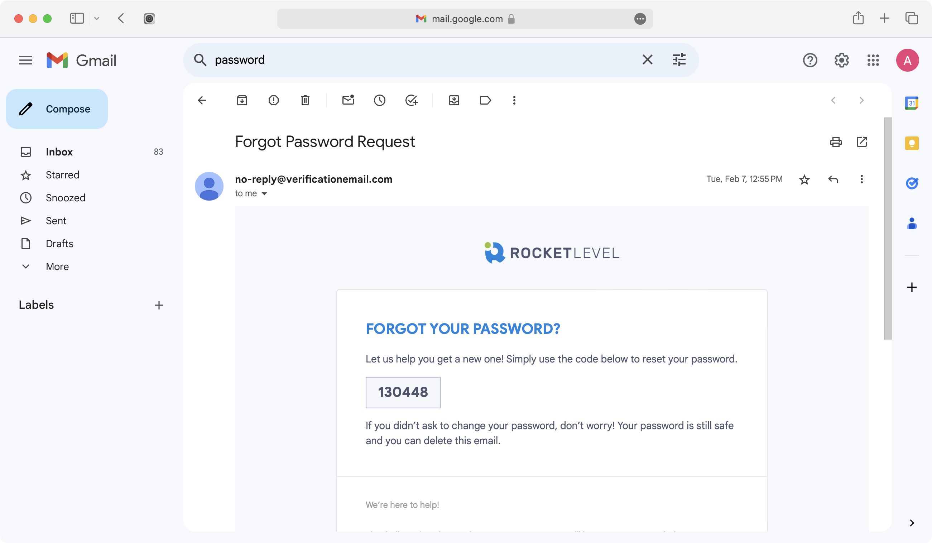The width and height of the screenshot is (932, 543).
Task: Expand the 'to me' recipient details
Action: click(264, 193)
